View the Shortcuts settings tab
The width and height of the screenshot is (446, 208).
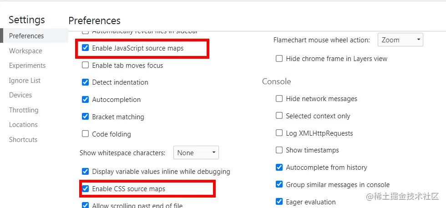click(x=23, y=140)
